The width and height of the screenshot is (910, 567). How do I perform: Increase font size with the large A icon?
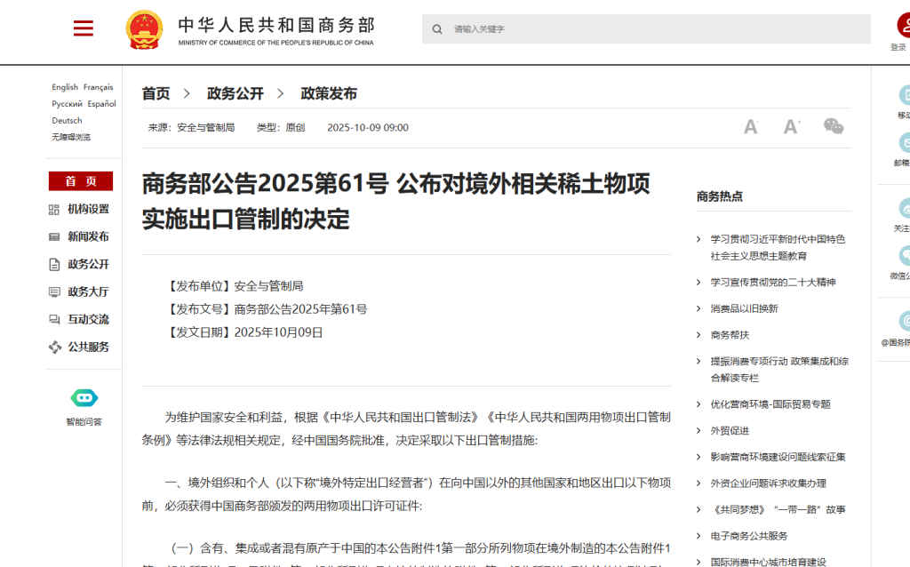pyautogui.click(x=791, y=127)
